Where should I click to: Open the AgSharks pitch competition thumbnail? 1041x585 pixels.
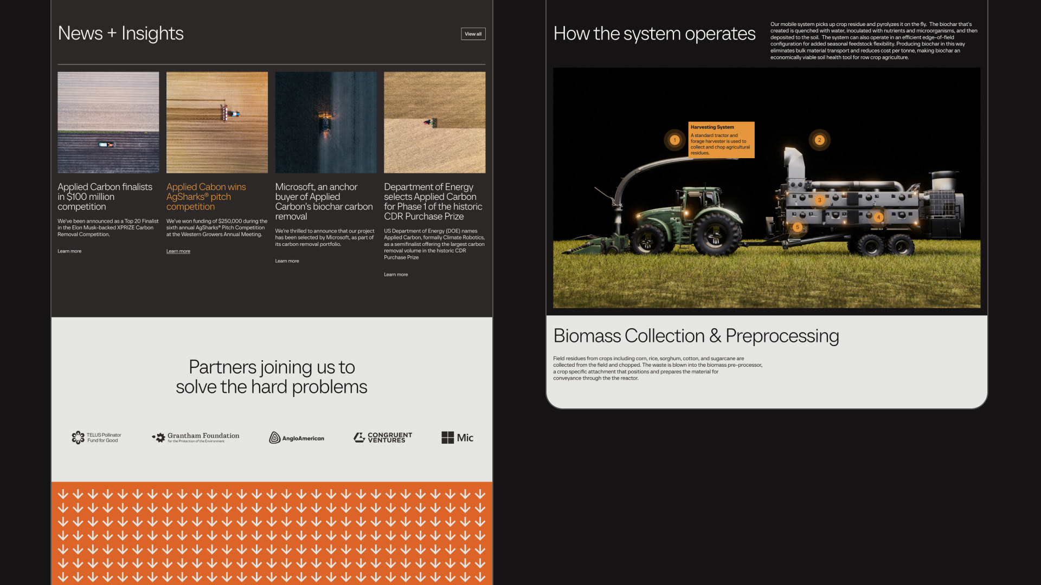[x=217, y=122]
